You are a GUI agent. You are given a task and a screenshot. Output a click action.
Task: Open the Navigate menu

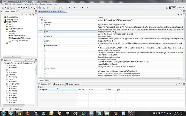[12, 4]
